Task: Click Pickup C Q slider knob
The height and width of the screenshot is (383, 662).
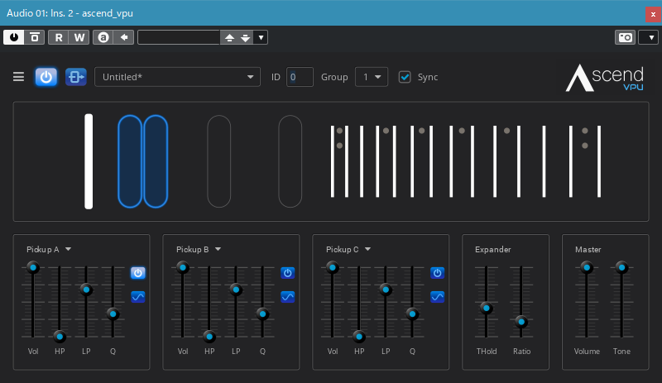Action: tap(412, 314)
